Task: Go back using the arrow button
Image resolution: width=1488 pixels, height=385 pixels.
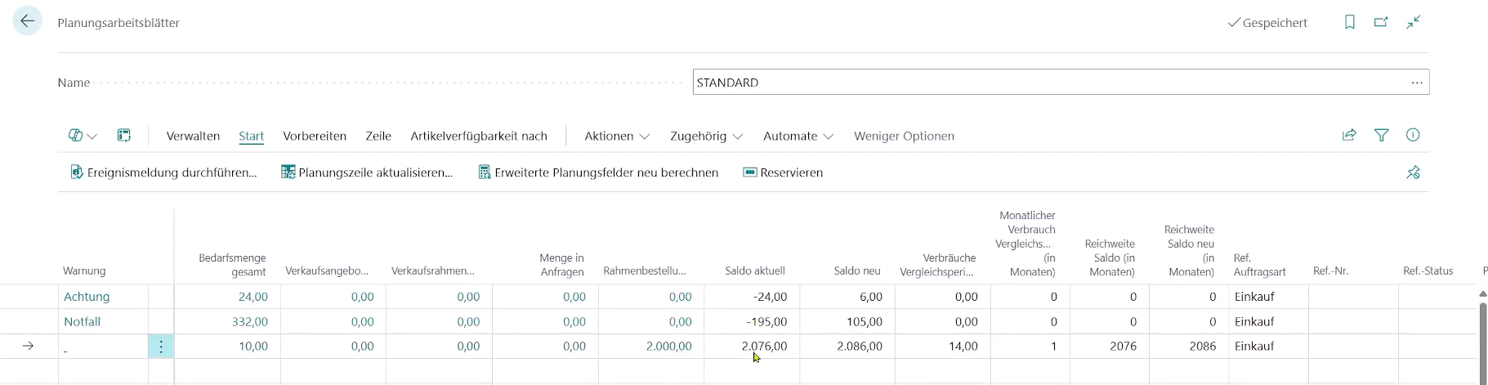Action: coord(28,21)
